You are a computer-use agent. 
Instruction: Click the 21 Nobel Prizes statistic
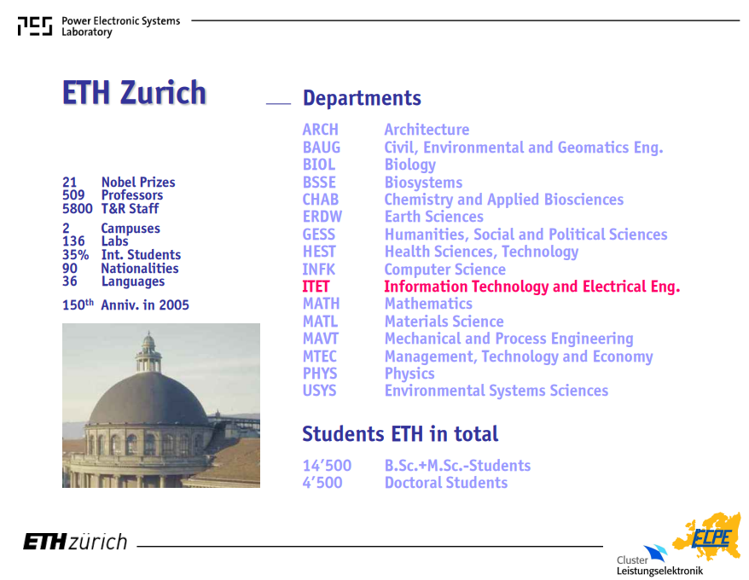[119, 182]
